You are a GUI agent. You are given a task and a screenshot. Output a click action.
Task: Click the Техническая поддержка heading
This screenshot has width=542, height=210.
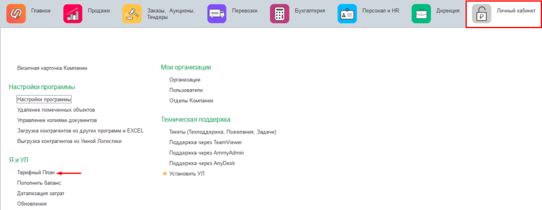[x=196, y=120]
